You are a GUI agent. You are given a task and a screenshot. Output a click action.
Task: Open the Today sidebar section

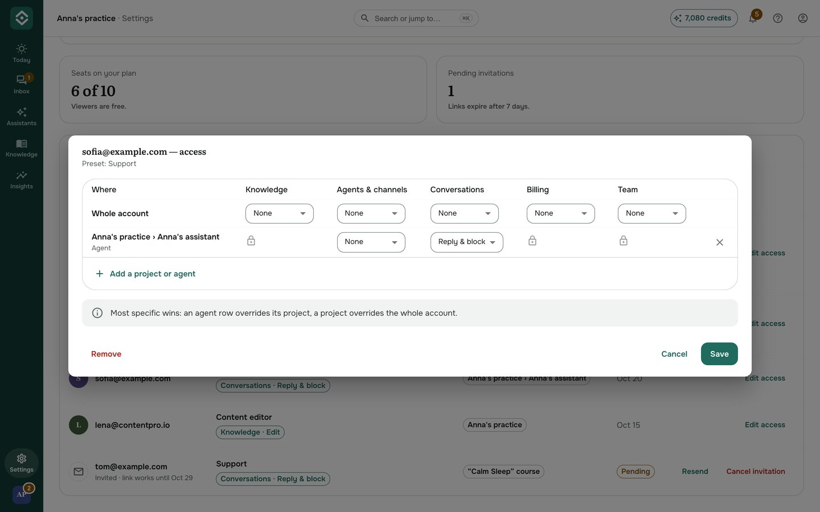pyautogui.click(x=22, y=53)
